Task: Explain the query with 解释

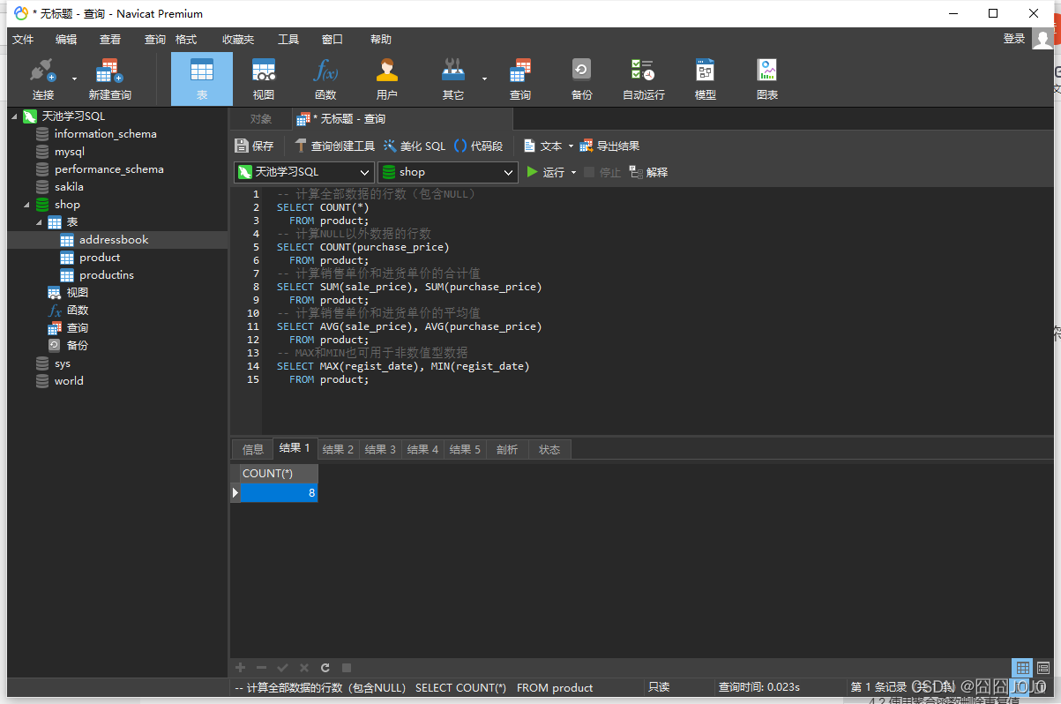Action: 648,172
